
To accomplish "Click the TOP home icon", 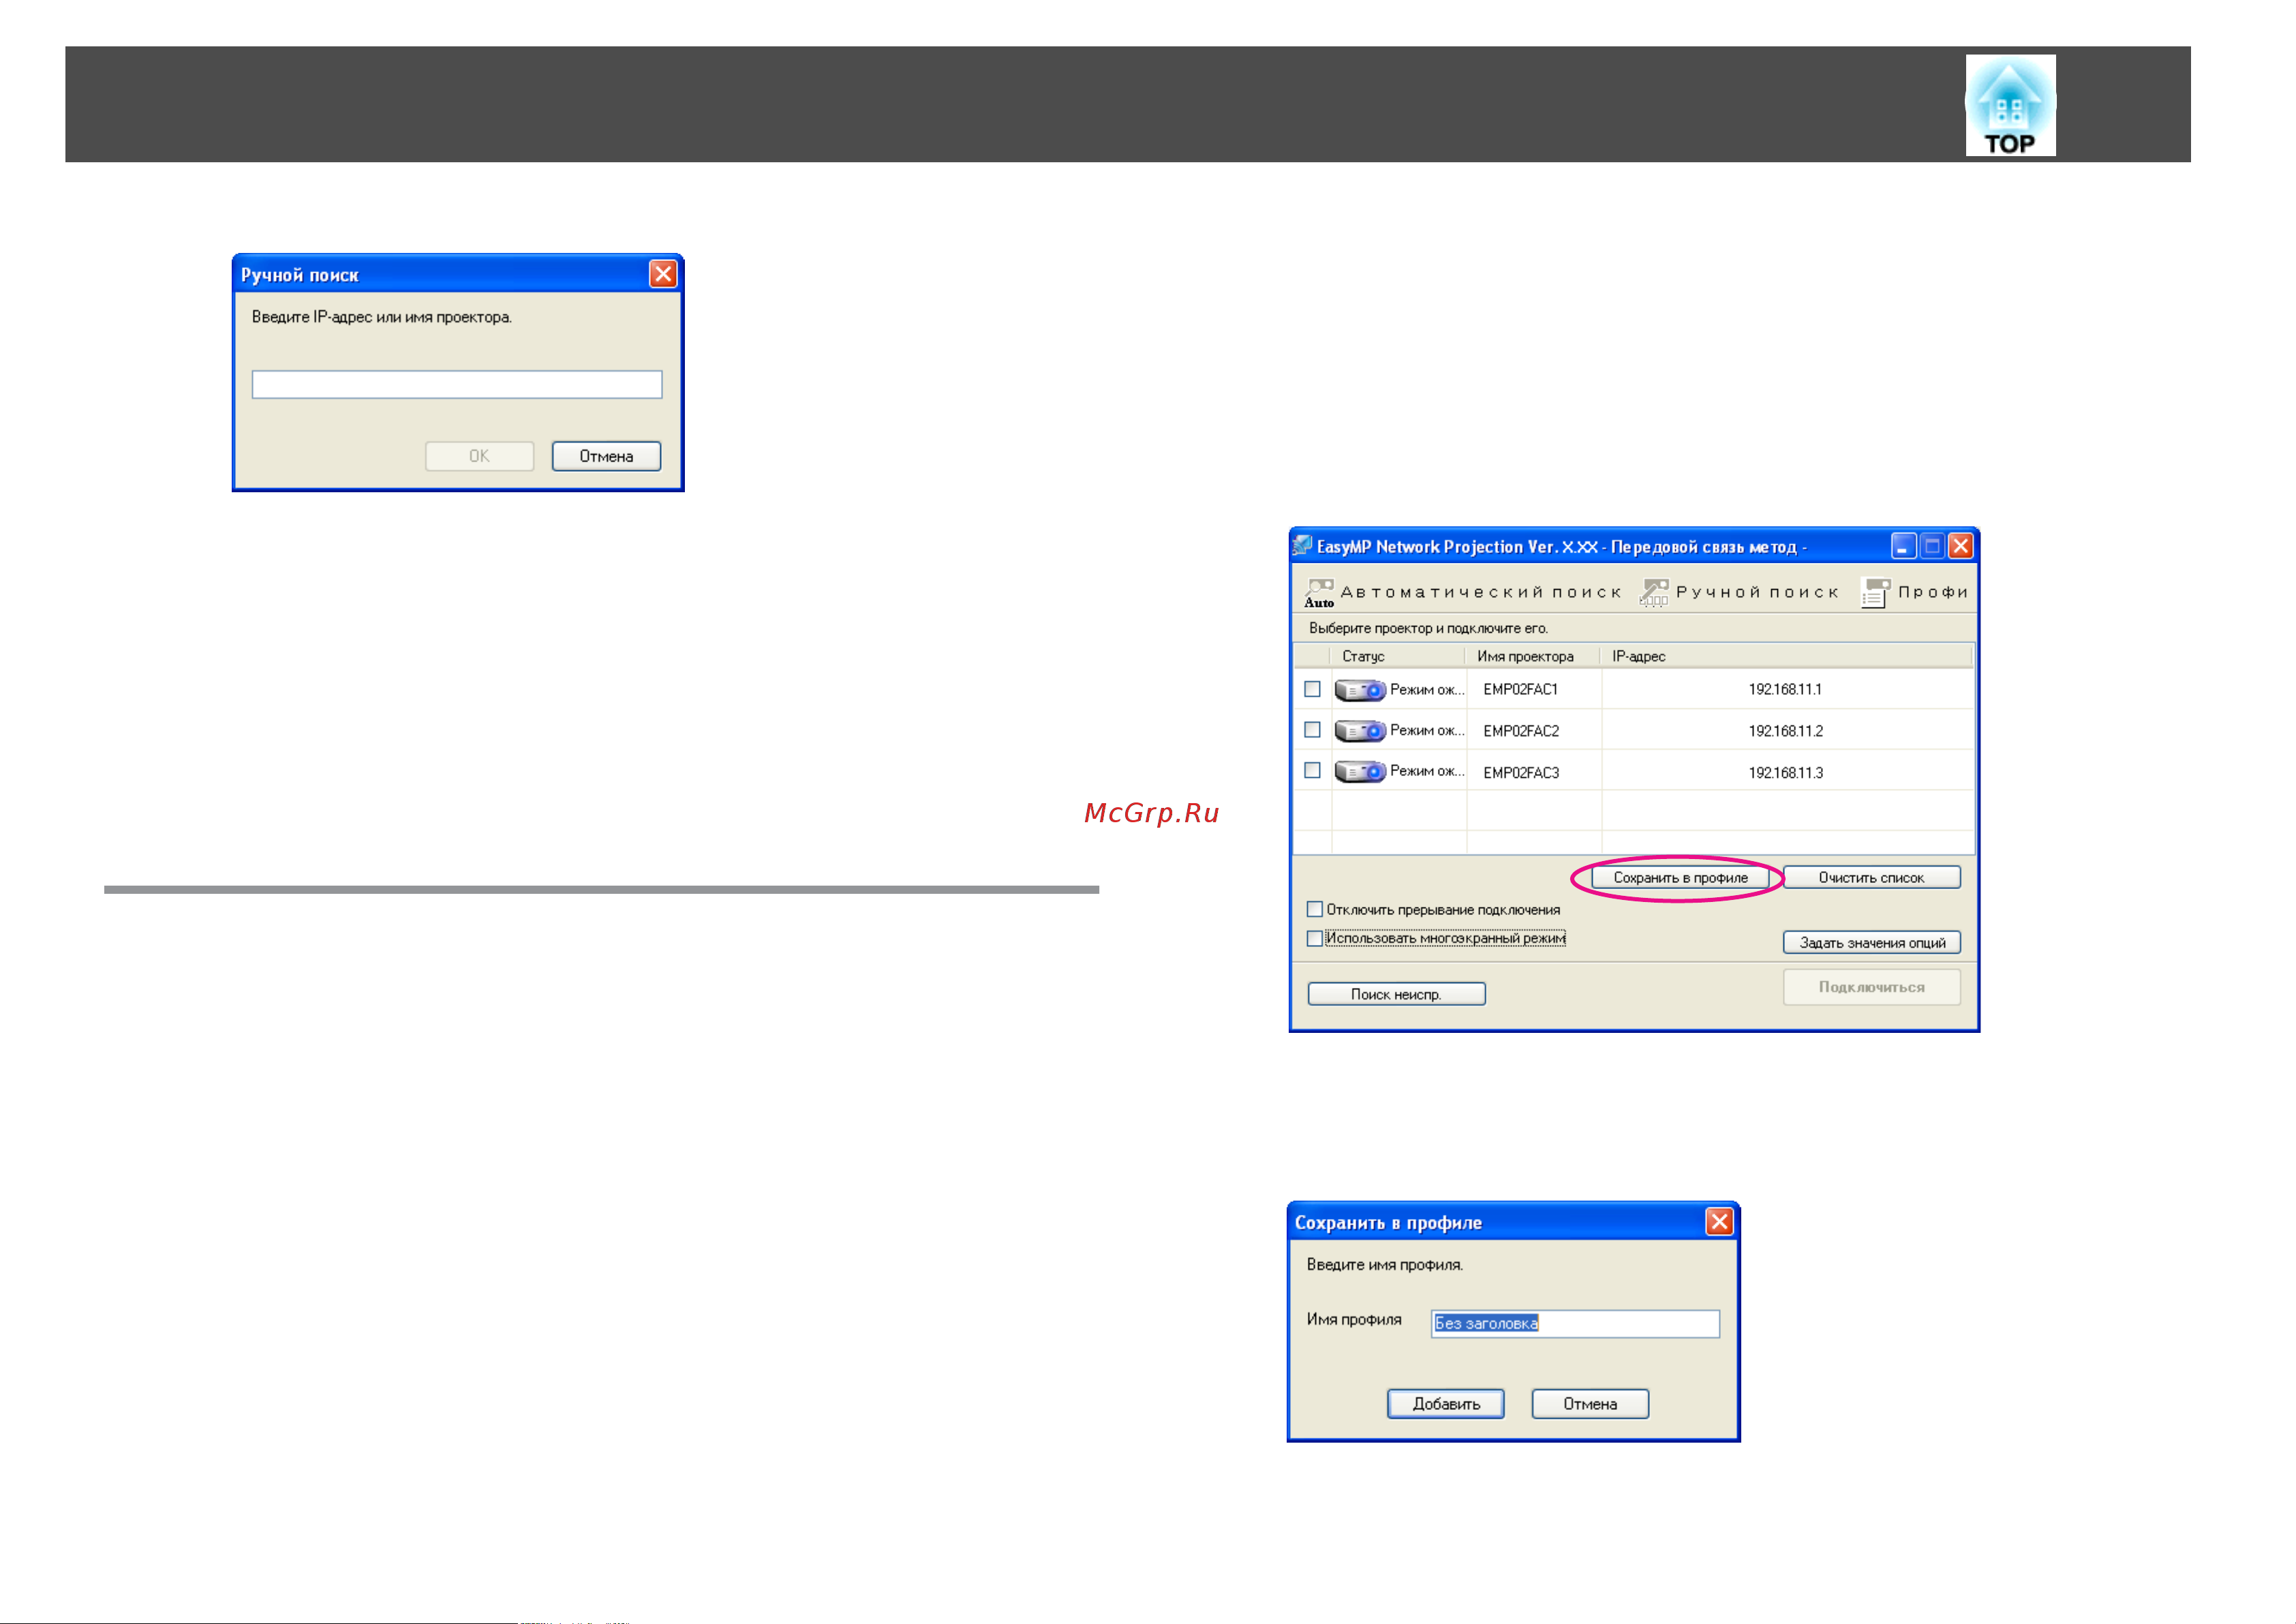I will 2010,105.
